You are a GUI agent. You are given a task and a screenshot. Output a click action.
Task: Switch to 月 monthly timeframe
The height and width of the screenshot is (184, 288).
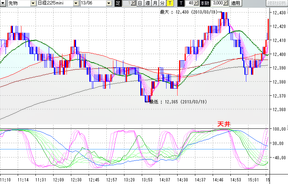155,3
